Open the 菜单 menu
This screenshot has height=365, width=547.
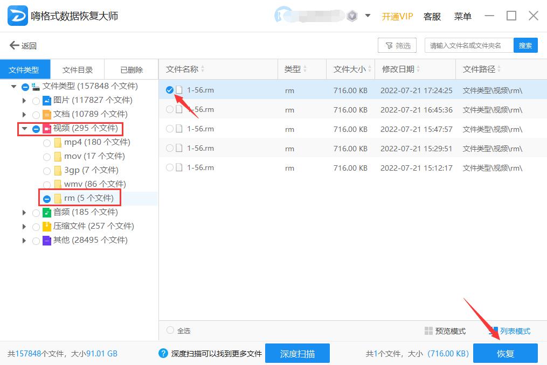point(462,16)
